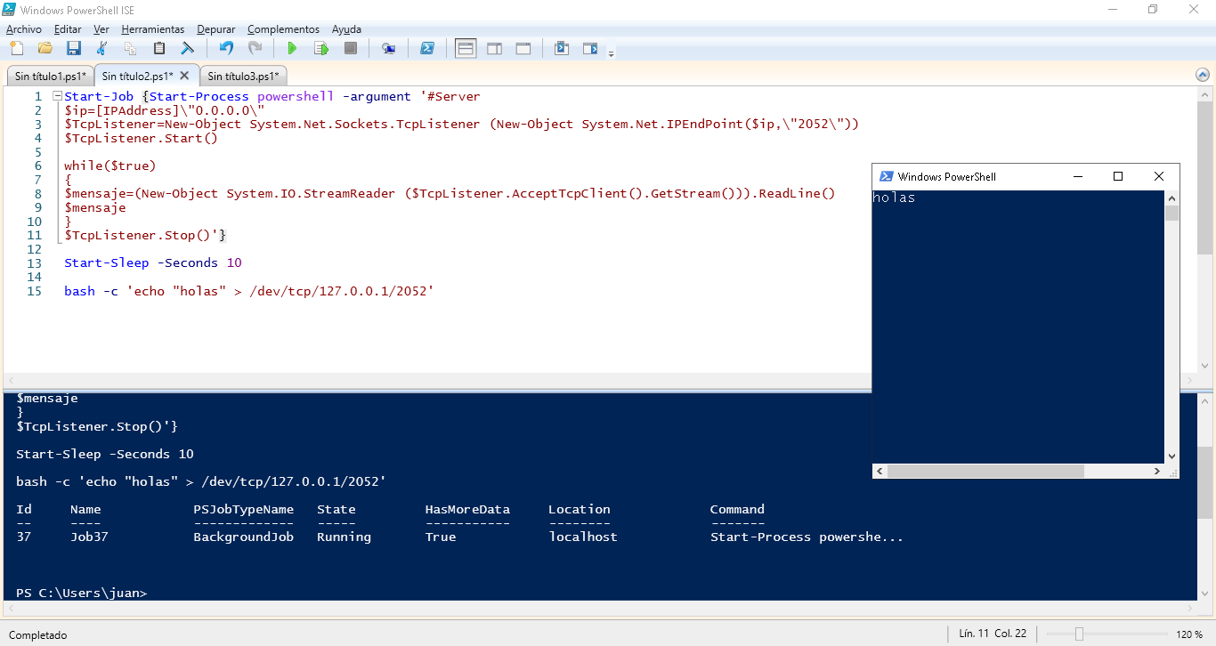The height and width of the screenshot is (646, 1216).
Task: Expand the toolbar overflow options arrow
Action: (x=611, y=54)
